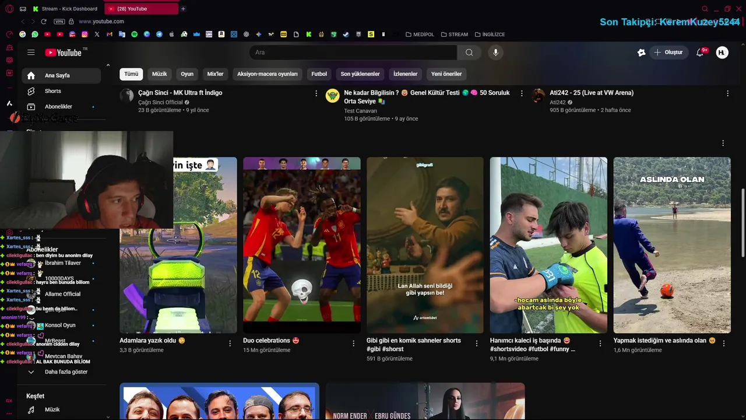Open Spotify bookmark icon

(134, 34)
